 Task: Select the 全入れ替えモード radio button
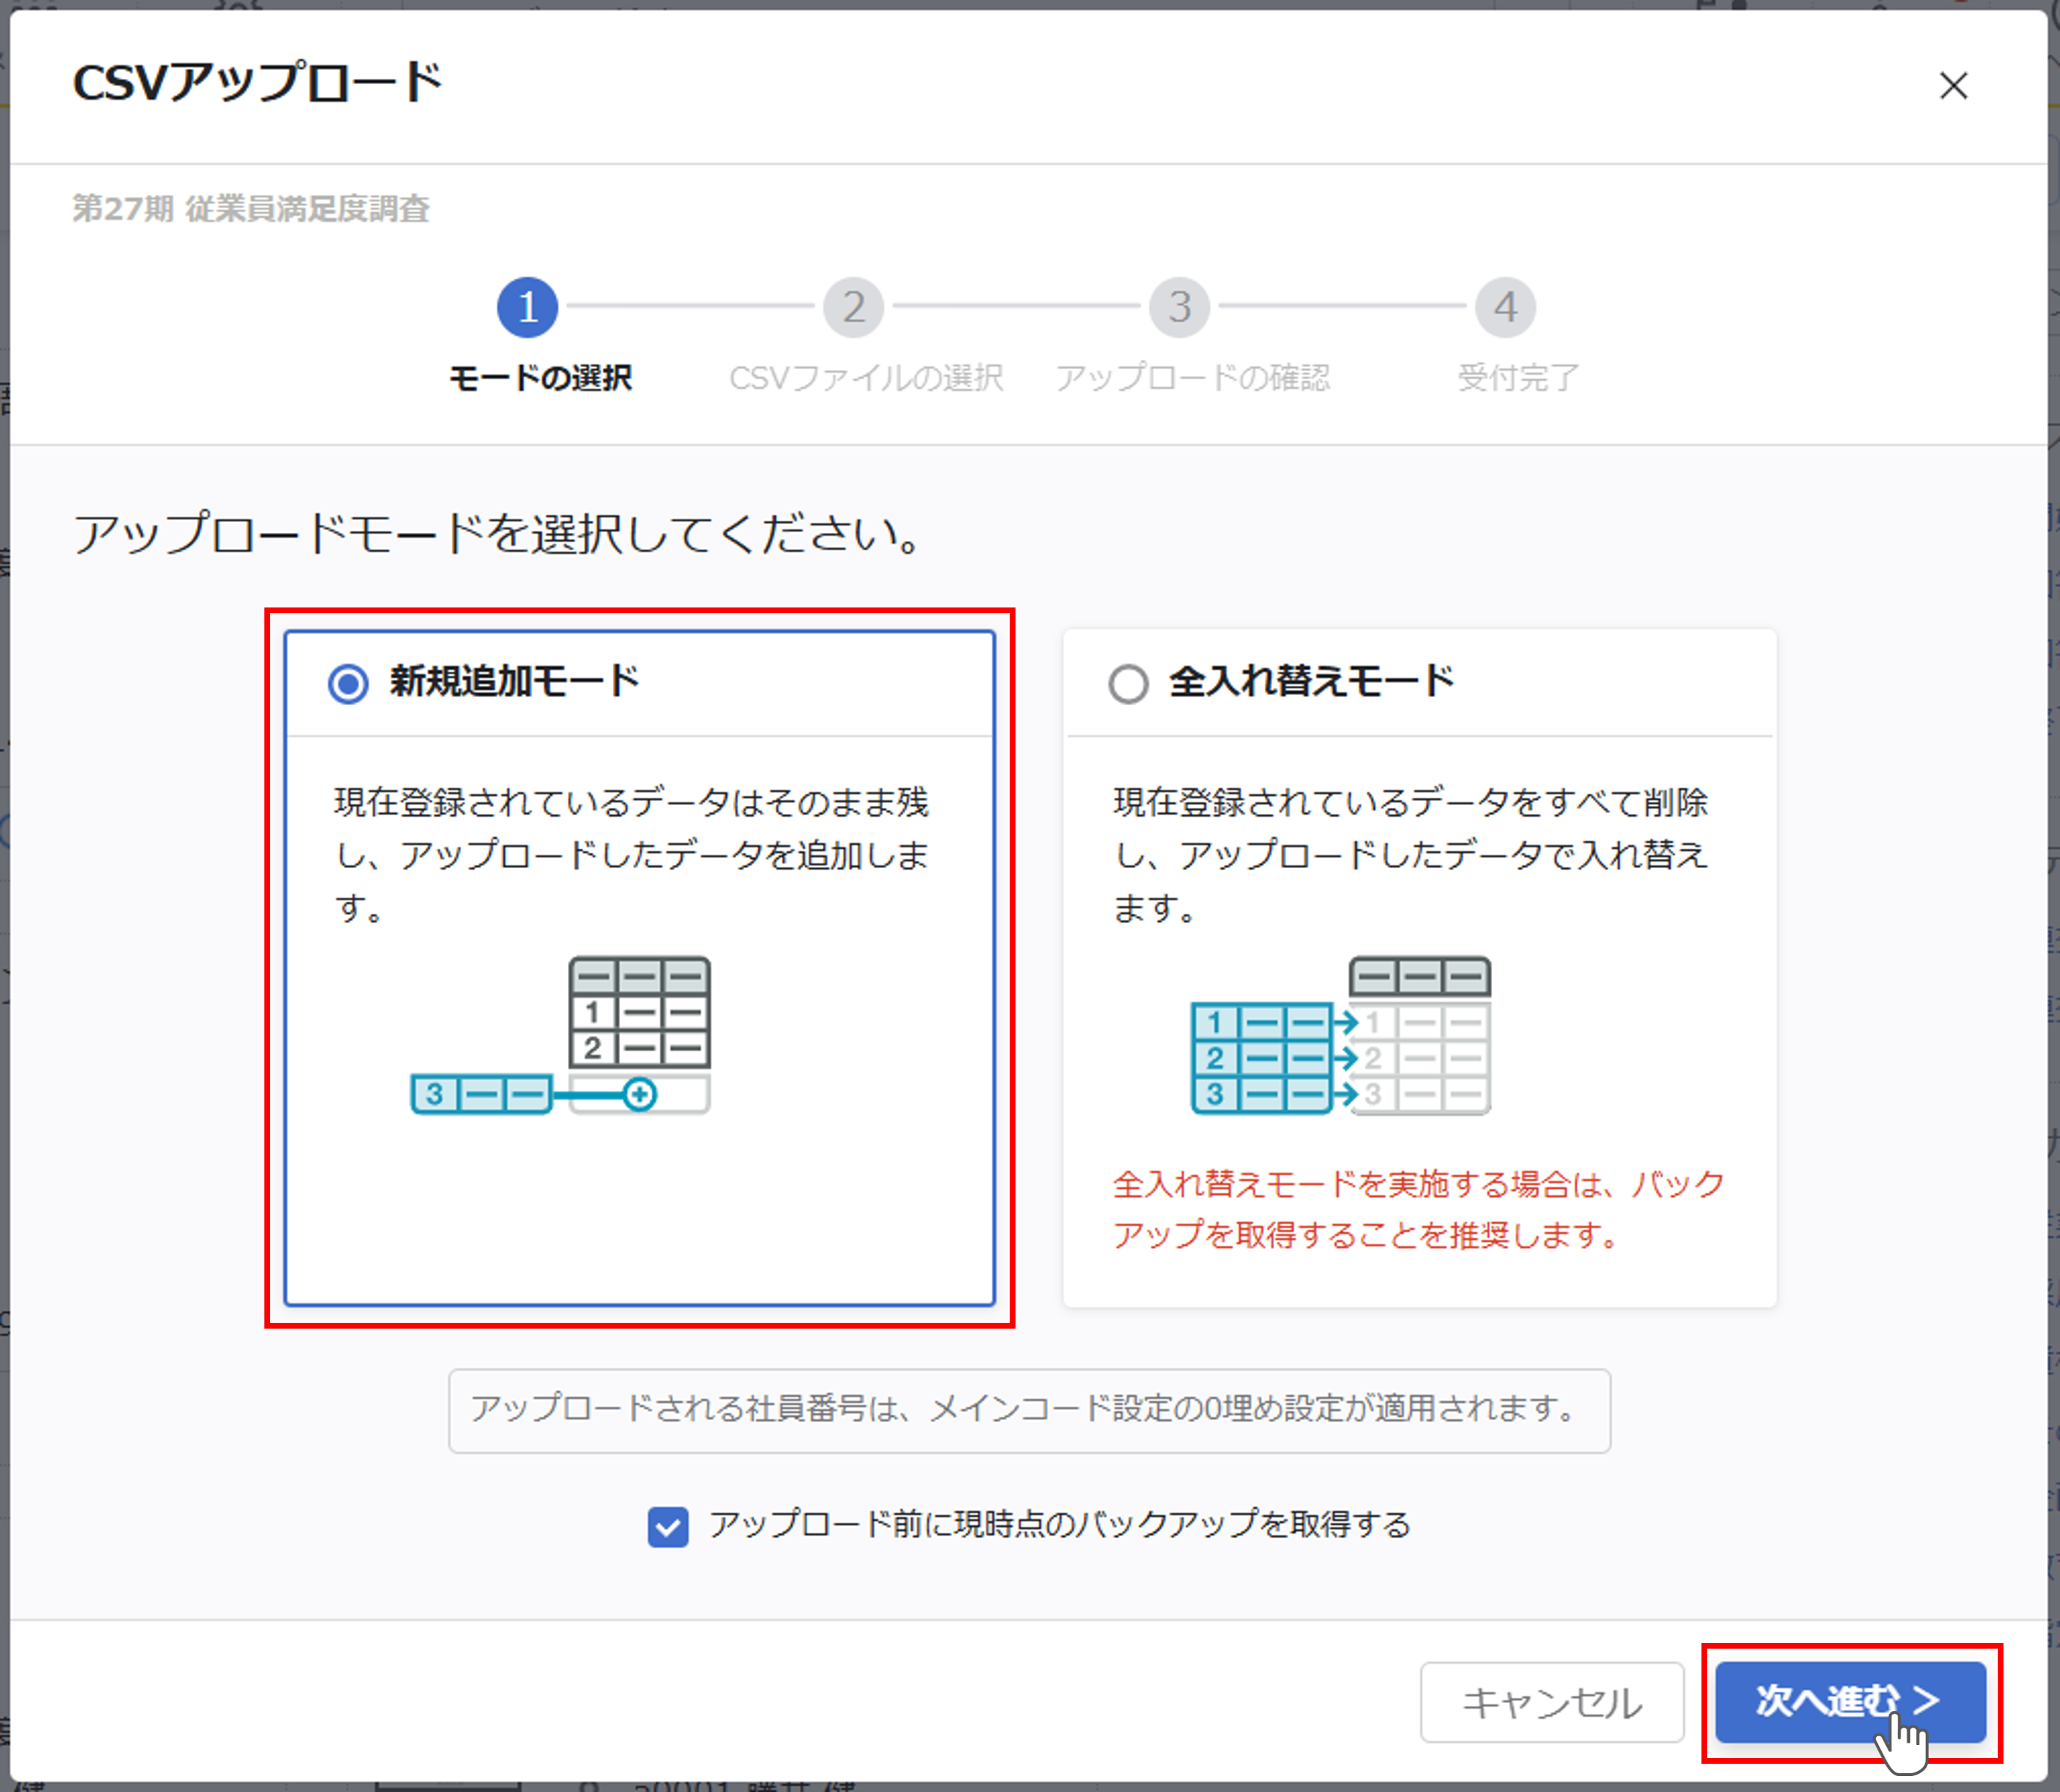click(1129, 684)
